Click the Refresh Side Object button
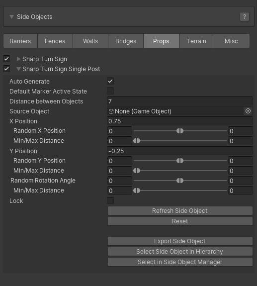This screenshot has height=286, width=257. pyautogui.click(x=180, y=211)
